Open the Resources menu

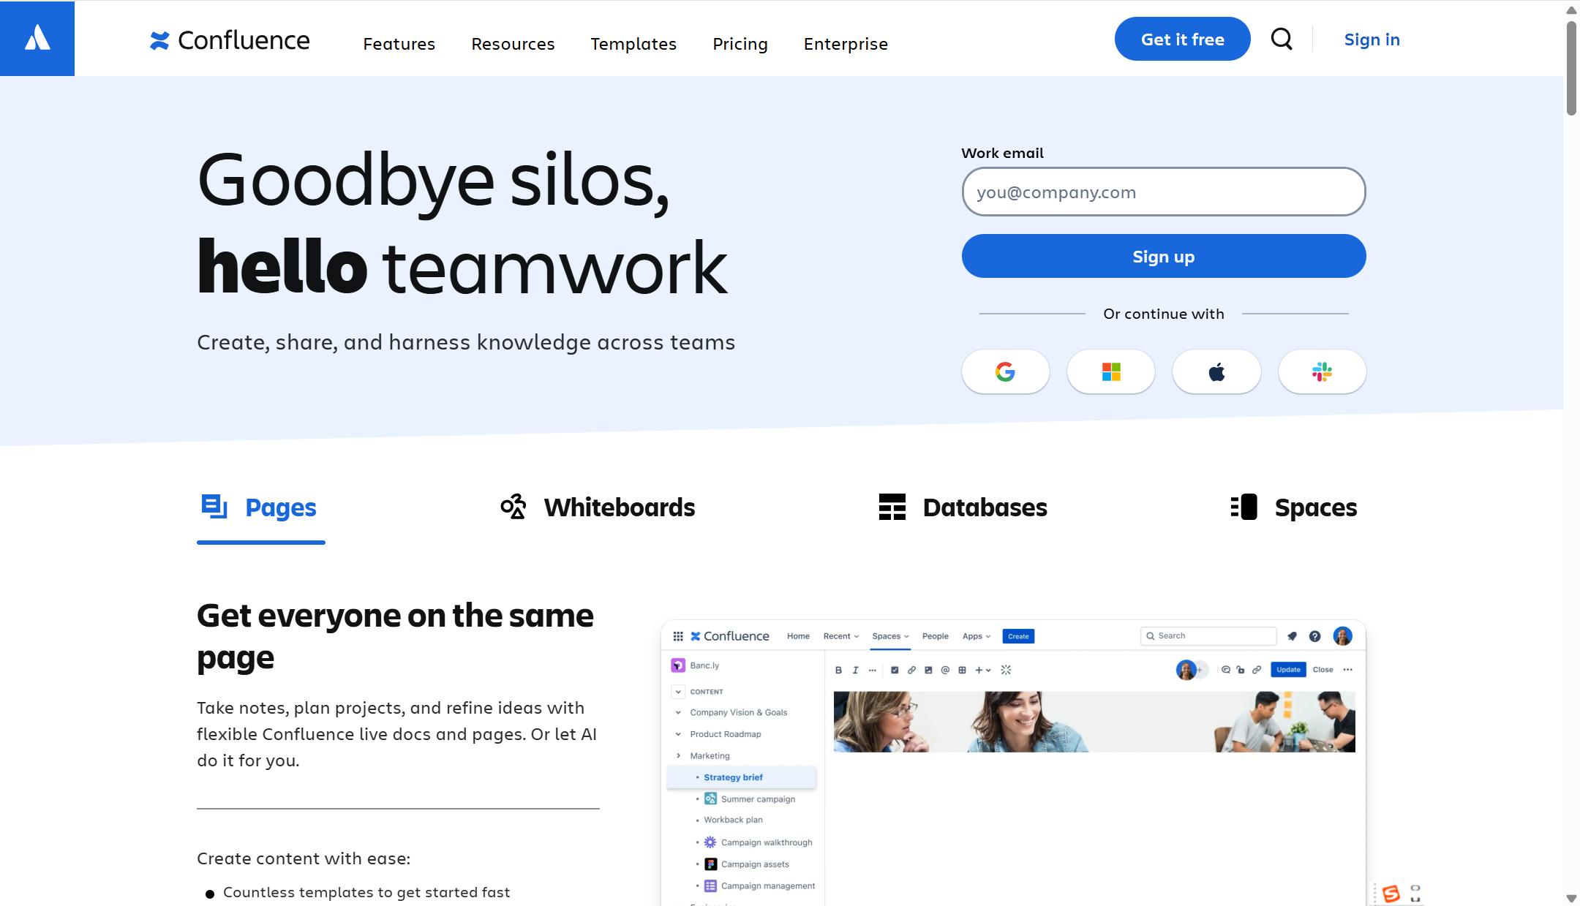[513, 44]
